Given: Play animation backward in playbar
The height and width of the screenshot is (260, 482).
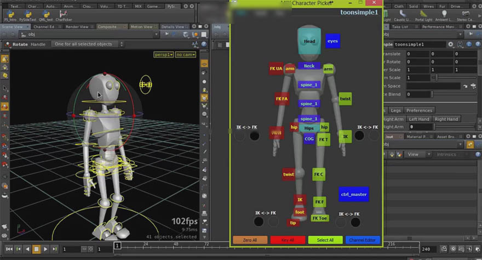Looking at the screenshot, I should tap(27, 249).
